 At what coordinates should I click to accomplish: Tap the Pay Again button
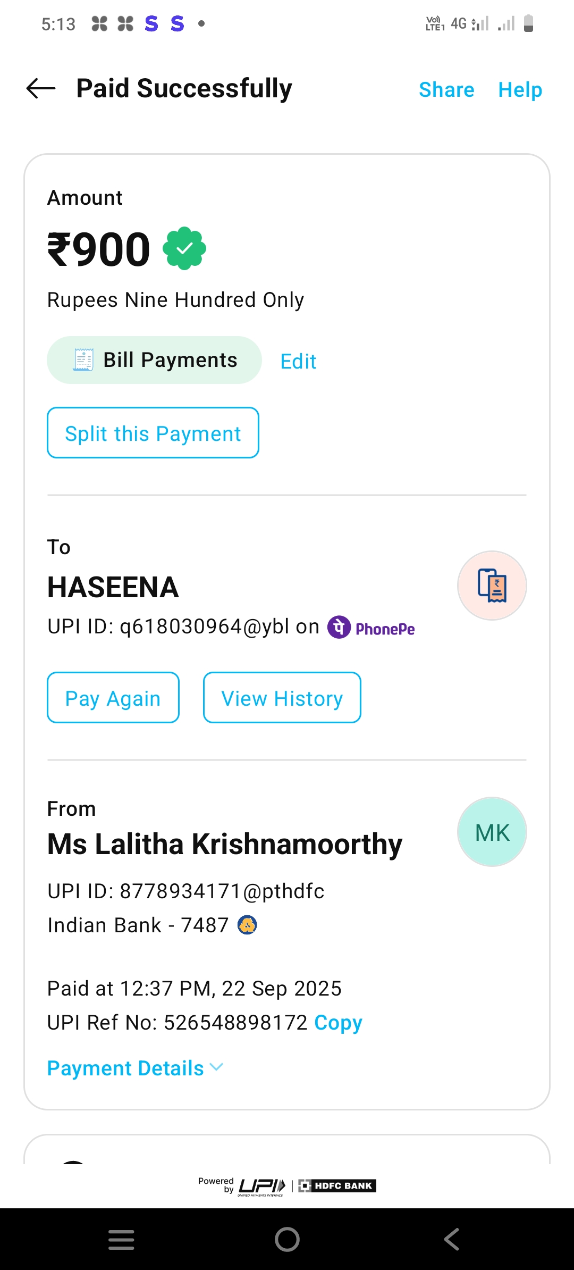click(x=113, y=698)
